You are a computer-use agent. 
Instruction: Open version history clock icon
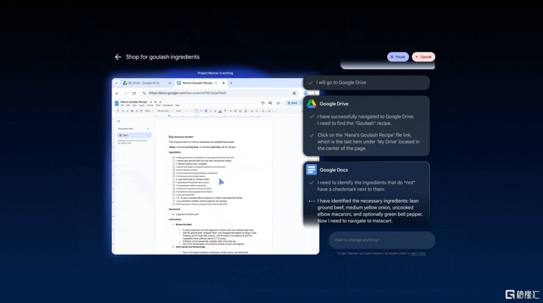[x=263, y=103]
